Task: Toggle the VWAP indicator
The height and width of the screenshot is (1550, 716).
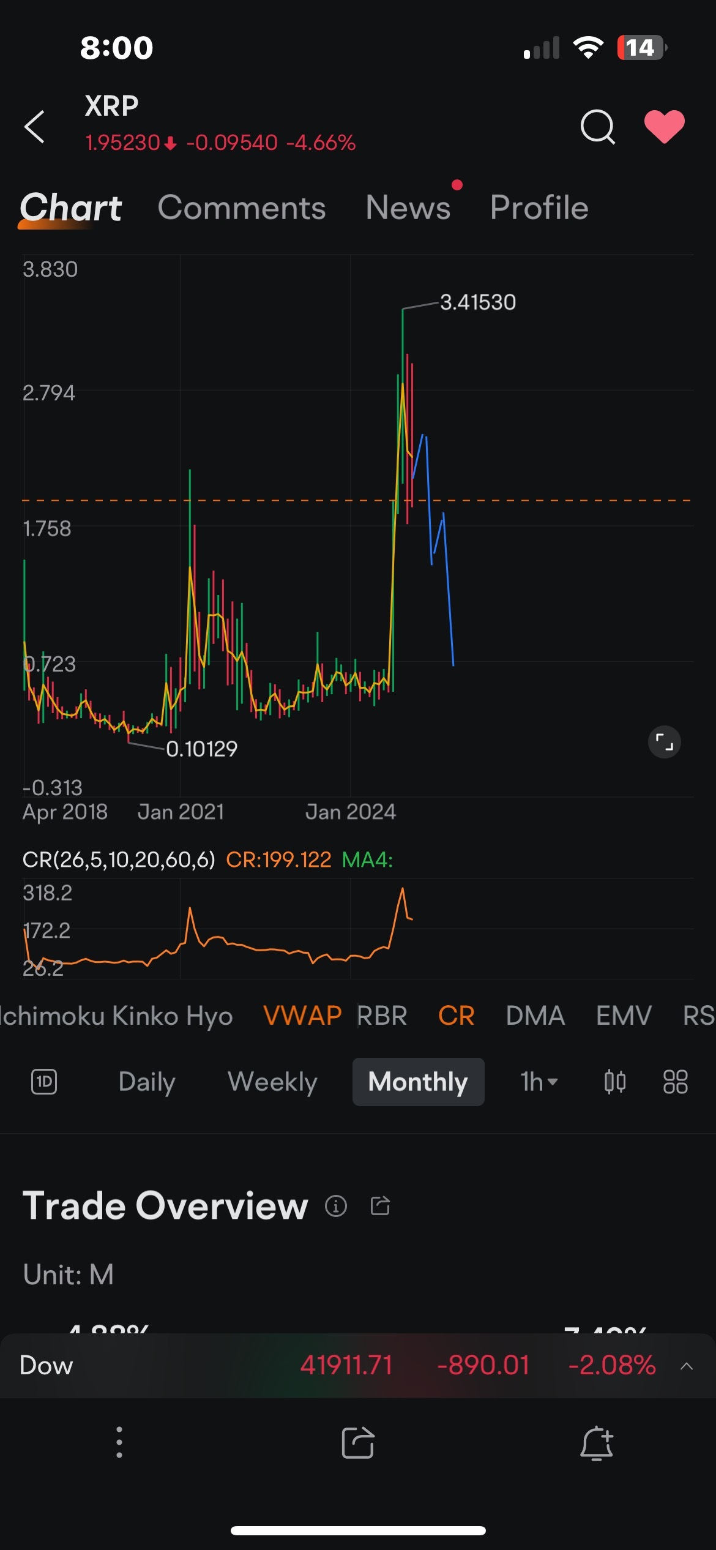Action: [x=302, y=1016]
